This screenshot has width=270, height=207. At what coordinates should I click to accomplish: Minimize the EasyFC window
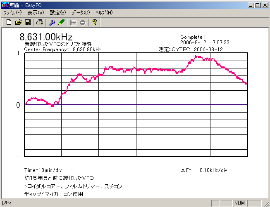click(x=251, y=5)
